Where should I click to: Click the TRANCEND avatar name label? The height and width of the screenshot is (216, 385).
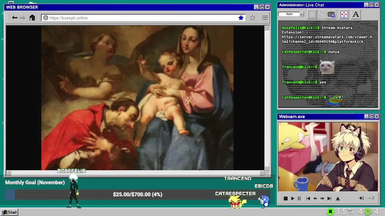[238, 178]
